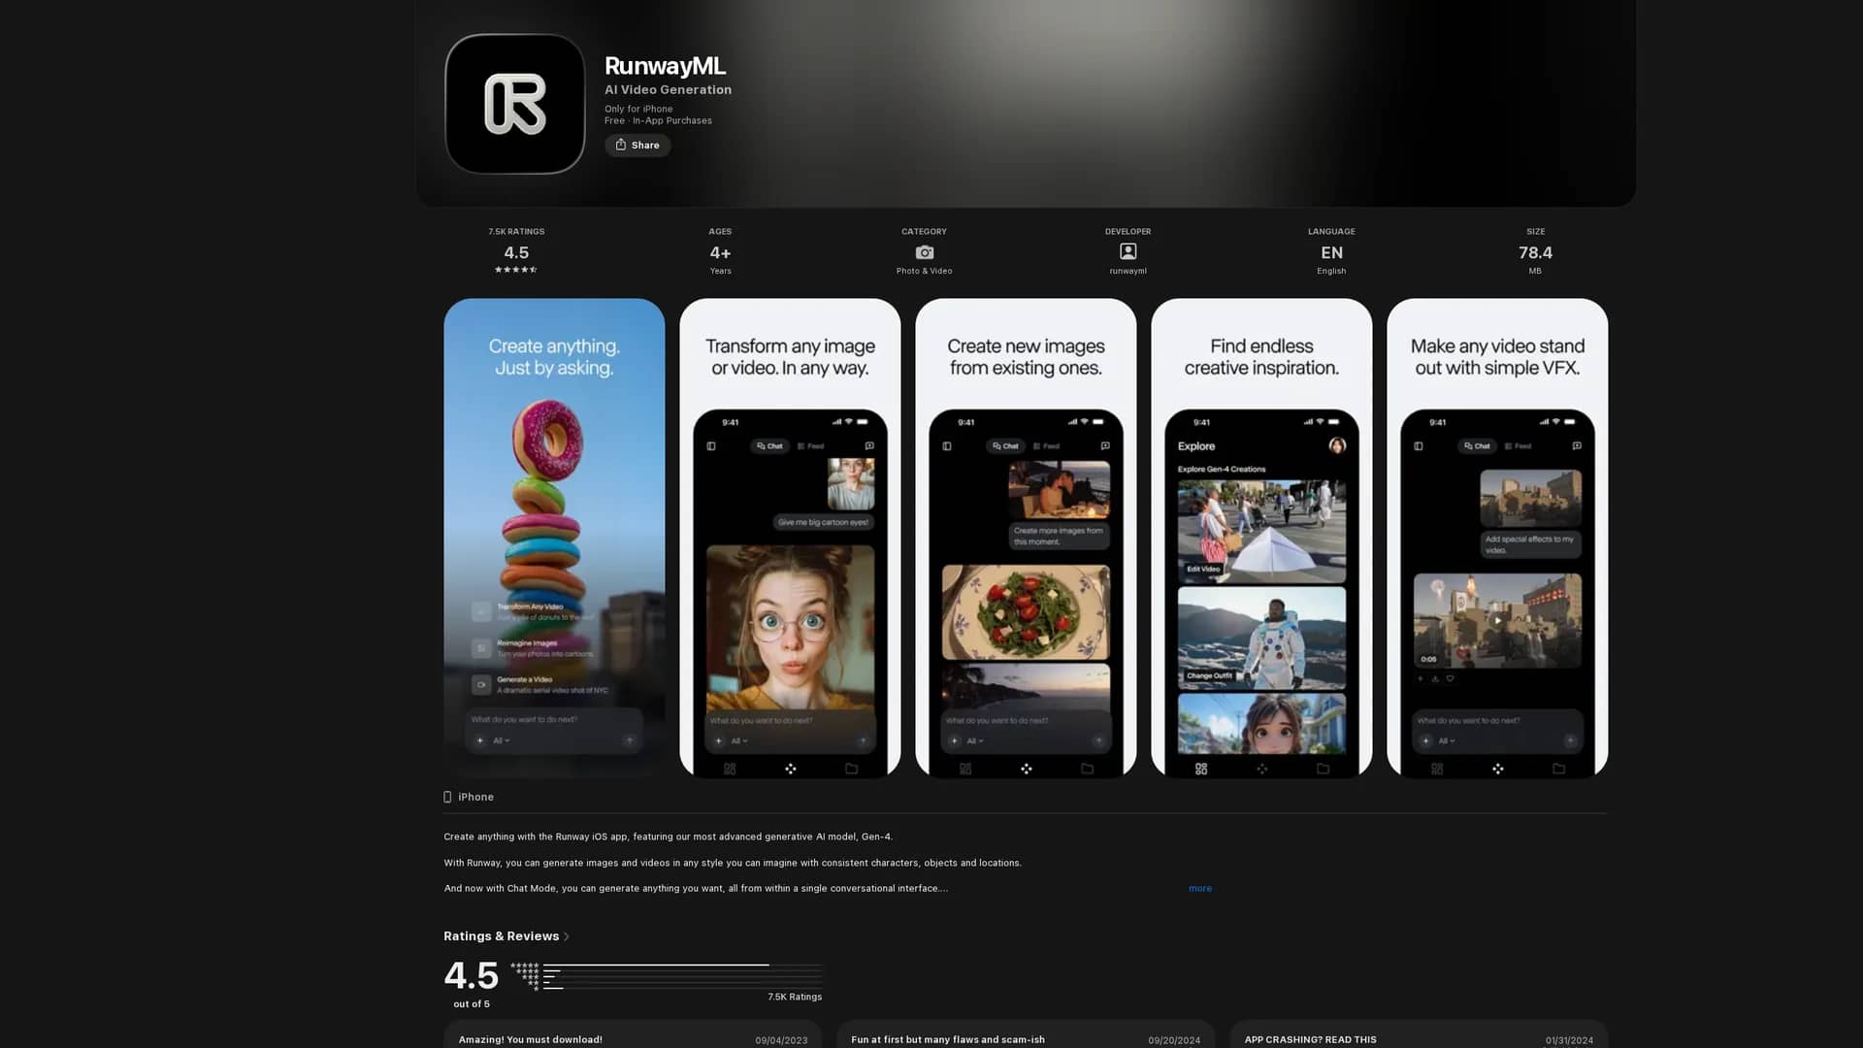Open 'APP CRASHING? READ THIS' review
Viewport: 1863px width, 1048px height.
1419,1034
